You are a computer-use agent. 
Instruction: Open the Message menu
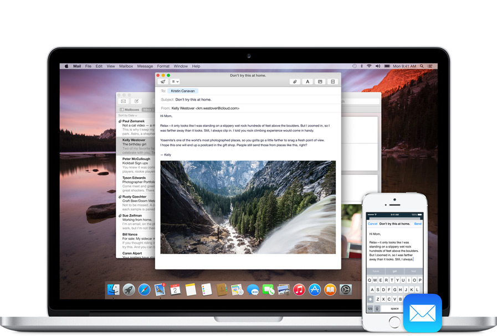(145, 66)
